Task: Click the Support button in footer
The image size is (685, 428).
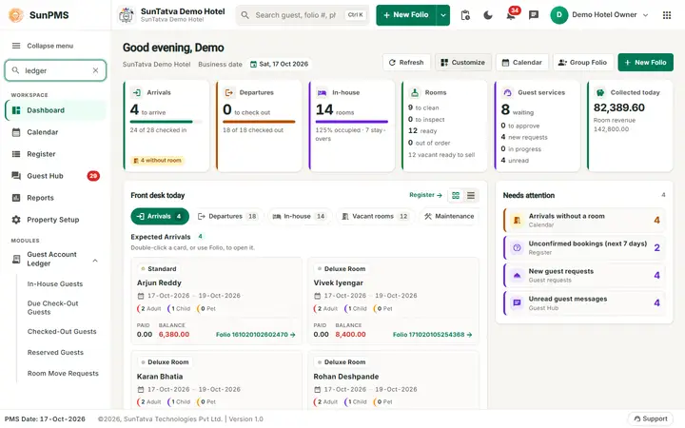Action: 651,418
